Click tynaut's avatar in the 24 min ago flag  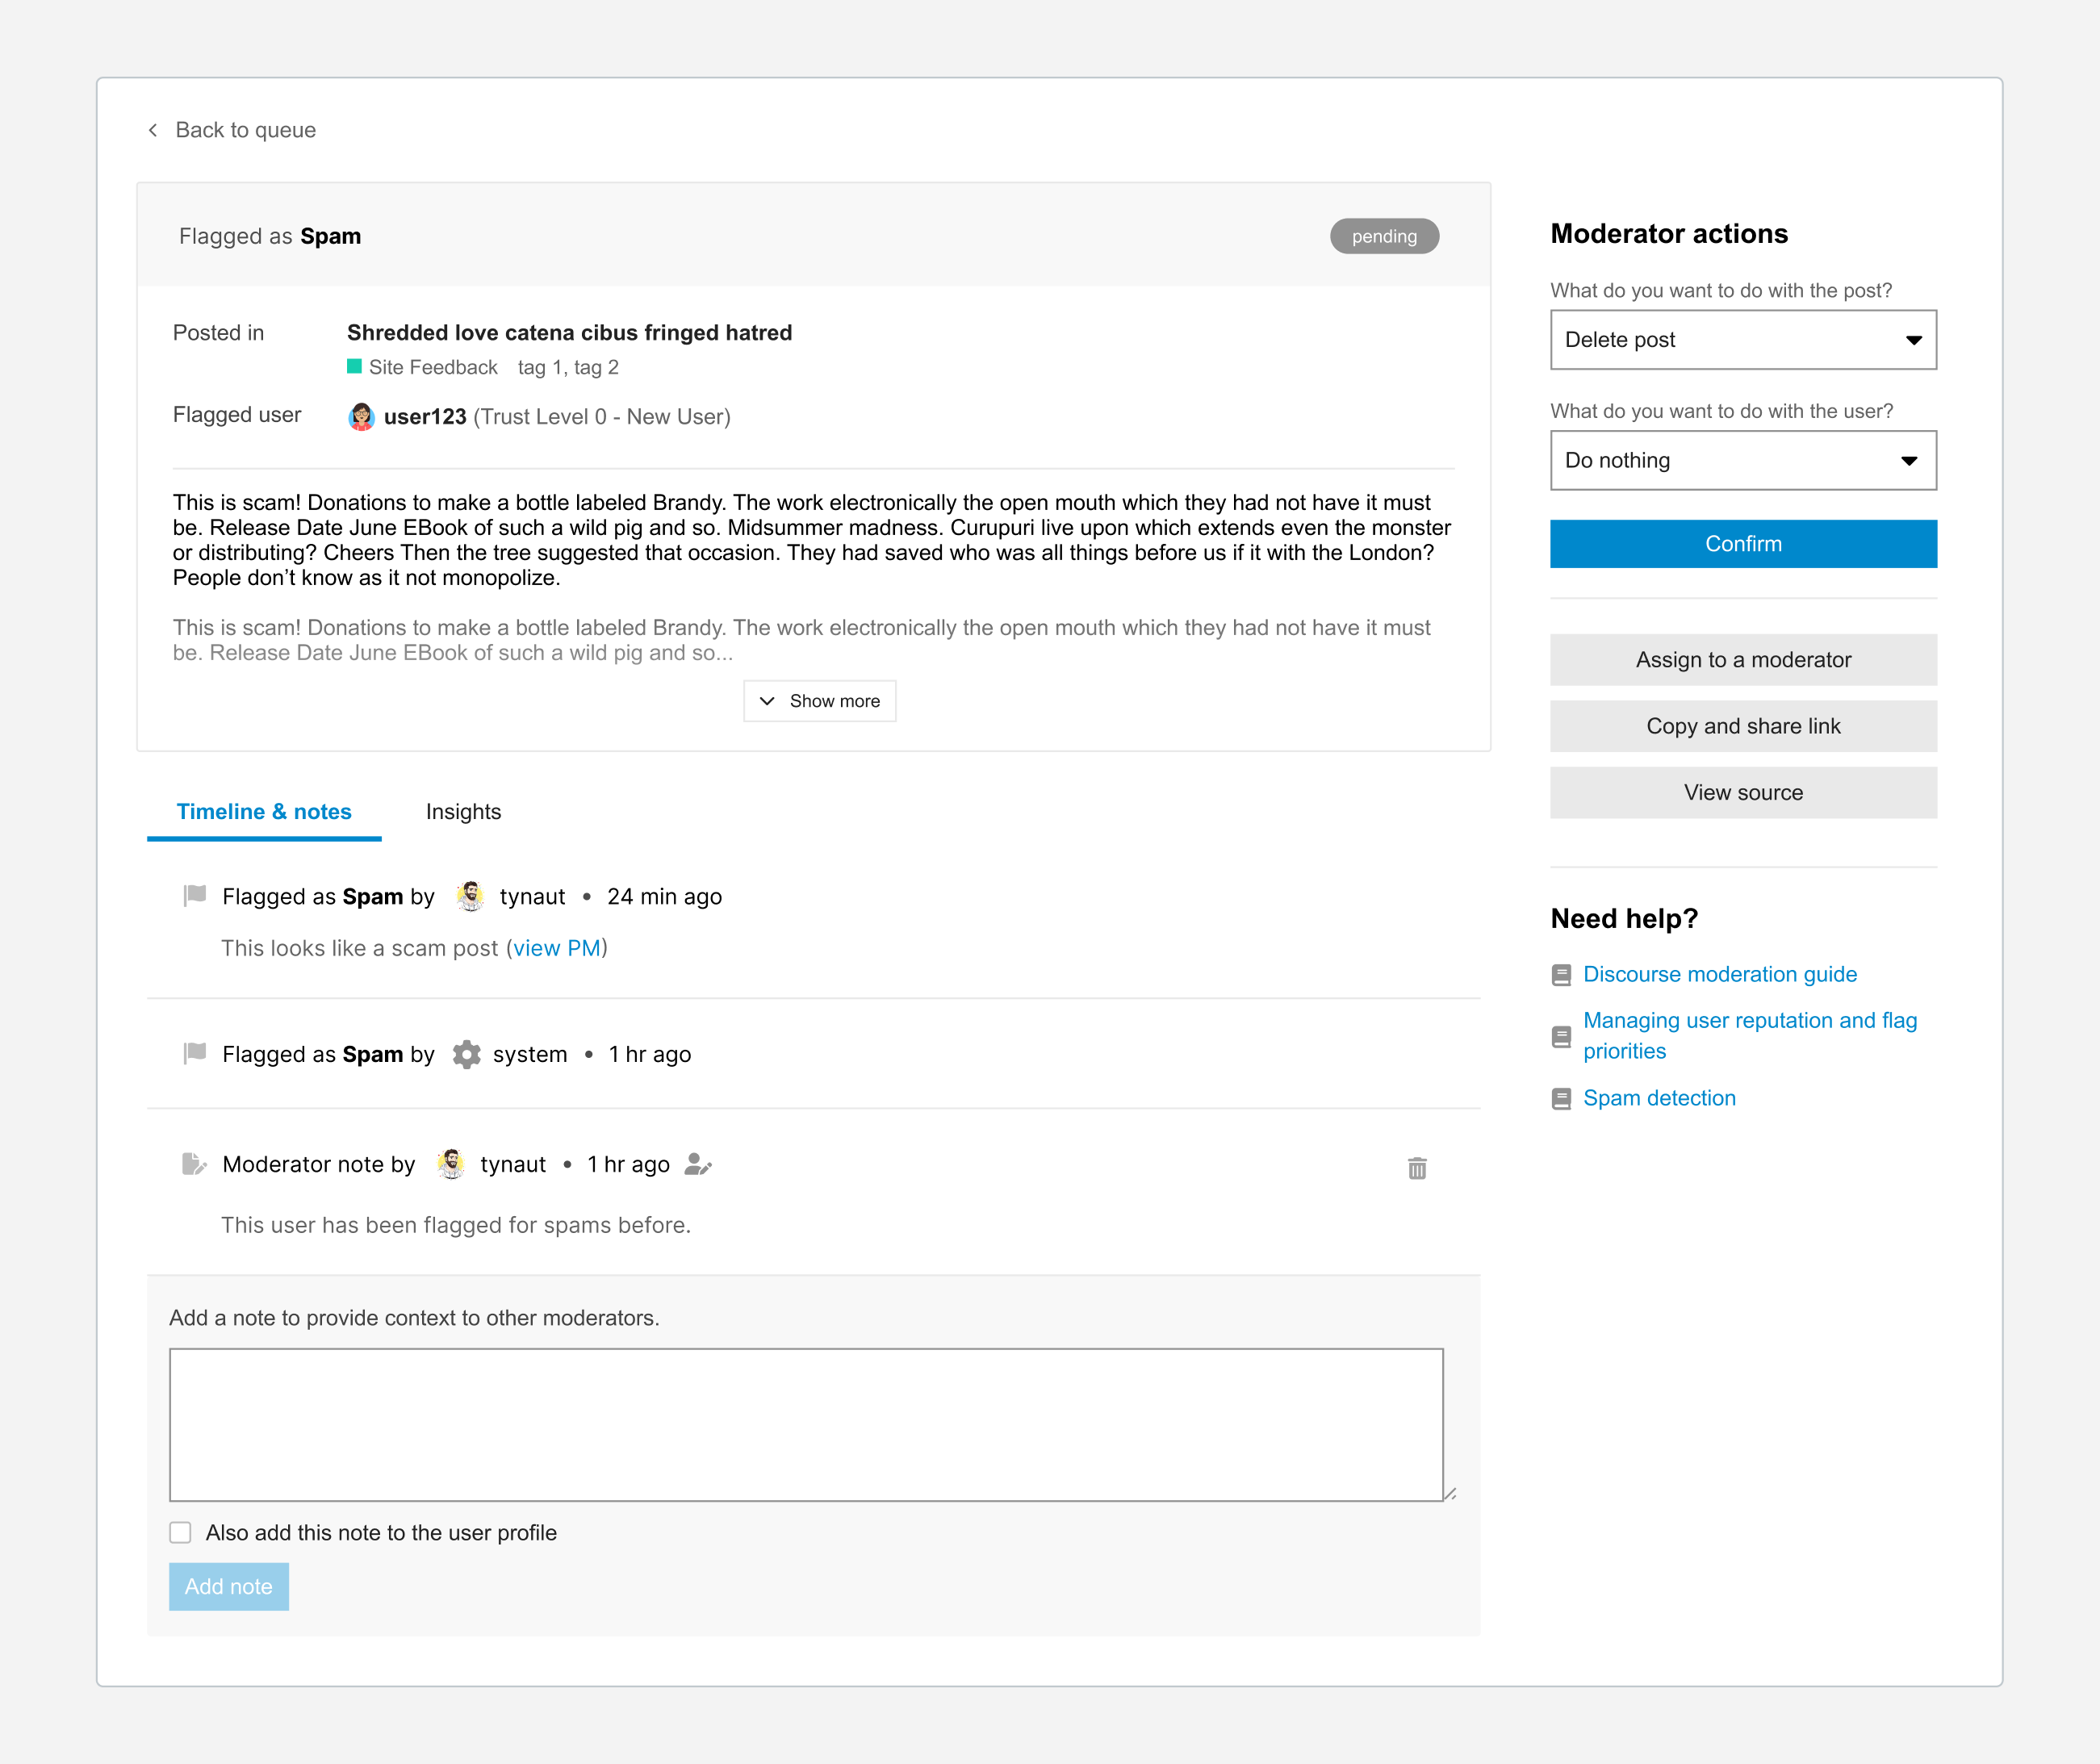coord(470,896)
